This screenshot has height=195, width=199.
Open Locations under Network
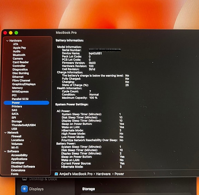18,140
